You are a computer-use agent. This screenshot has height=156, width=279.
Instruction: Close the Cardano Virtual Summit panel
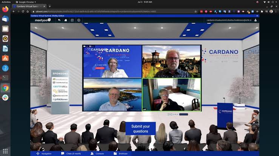coord(257,16)
